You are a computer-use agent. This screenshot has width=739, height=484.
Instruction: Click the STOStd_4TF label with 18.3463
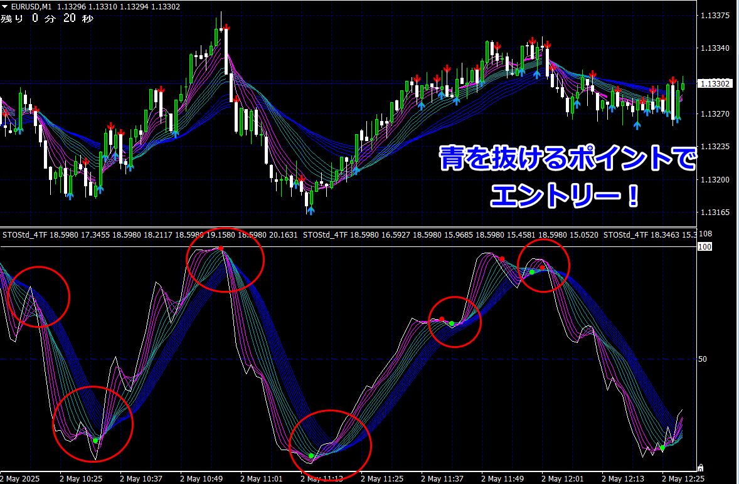pos(650,234)
